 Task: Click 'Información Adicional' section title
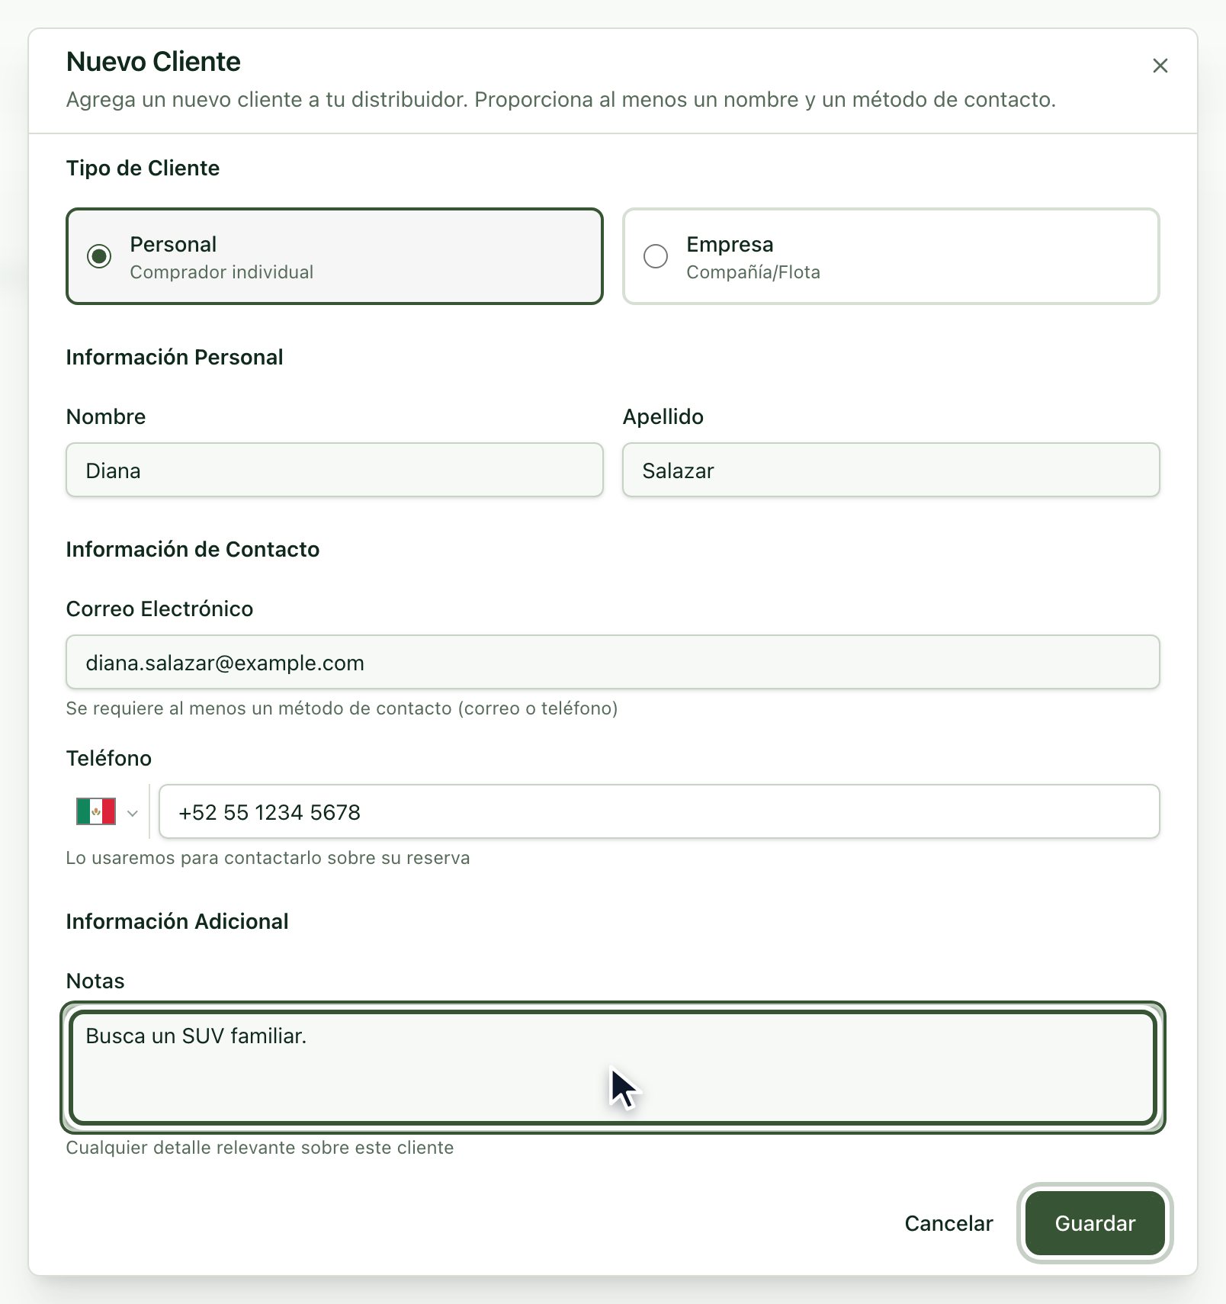tap(178, 921)
